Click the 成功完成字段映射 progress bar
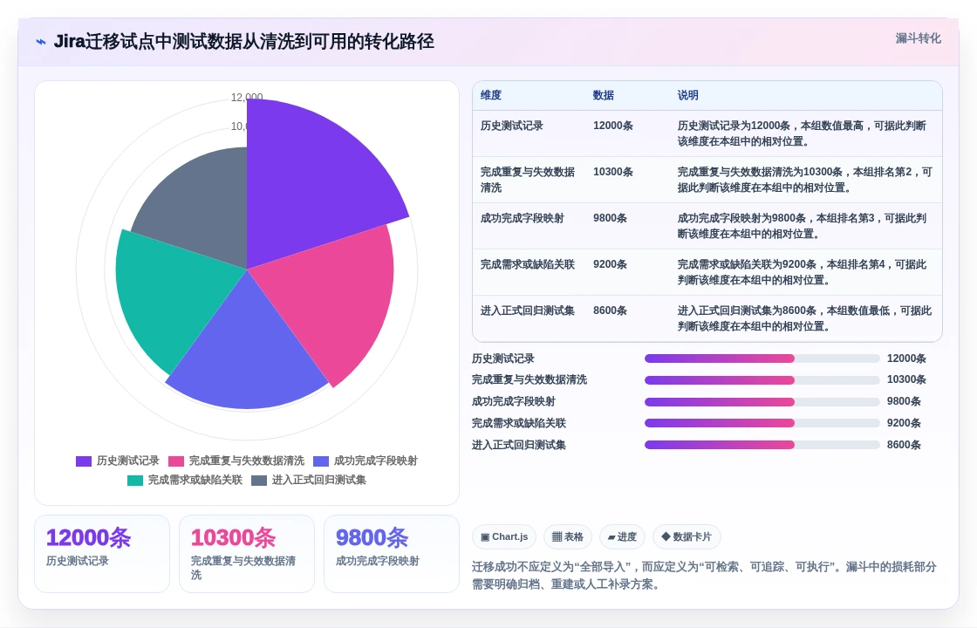Screen dimensions: 977x628 click(x=762, y=402)
